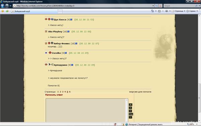Screen dimensions: 201x126
Task: Insert code using the Код button
Action: 131,114
